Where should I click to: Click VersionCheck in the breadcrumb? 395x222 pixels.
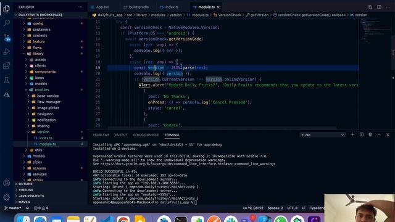click(x=230, y=15)
